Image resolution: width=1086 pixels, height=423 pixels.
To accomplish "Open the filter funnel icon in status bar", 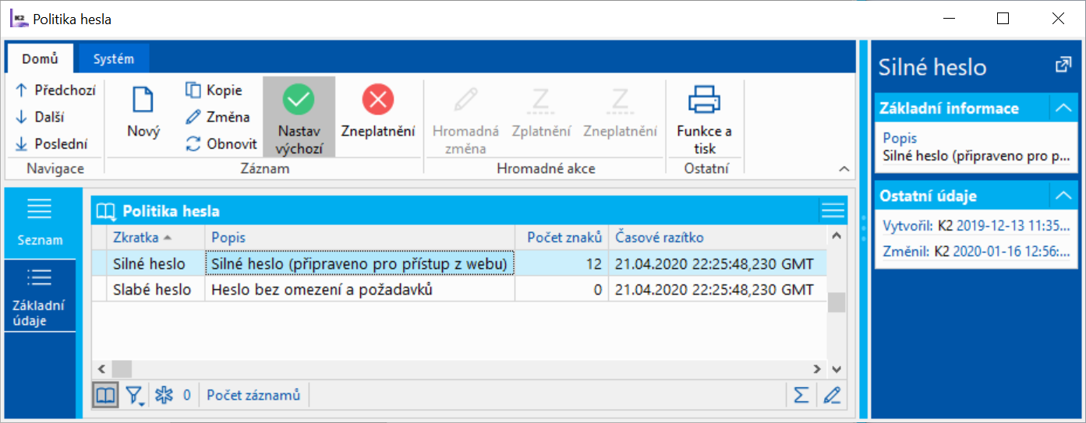I will pos(136,396).
